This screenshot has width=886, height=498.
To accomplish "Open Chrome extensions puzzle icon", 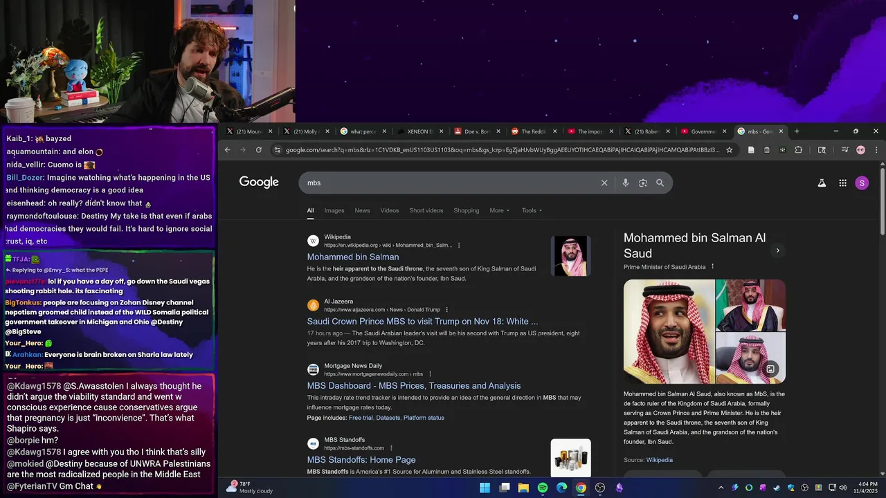I will coord(798,149).
